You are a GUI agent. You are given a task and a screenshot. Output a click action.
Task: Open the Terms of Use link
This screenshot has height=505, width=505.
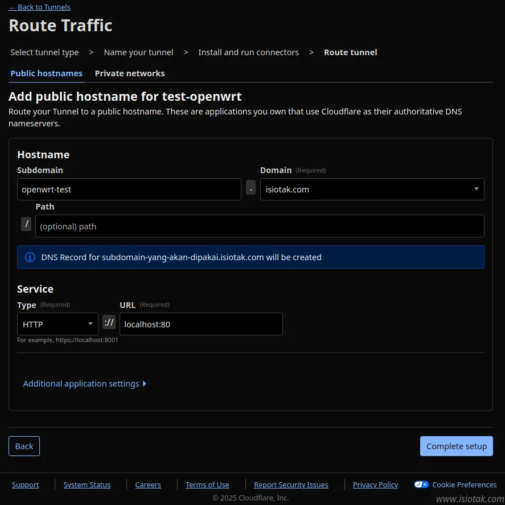tap(207, 485)
